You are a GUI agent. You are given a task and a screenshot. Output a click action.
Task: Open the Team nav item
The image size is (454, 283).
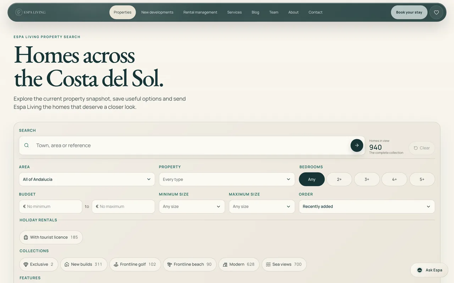pos(274,12)
